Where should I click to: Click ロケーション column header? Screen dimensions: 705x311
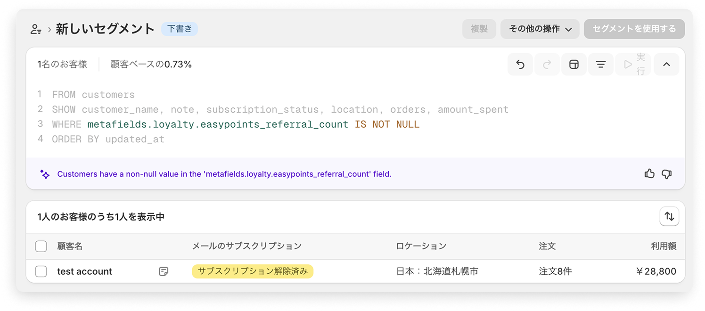pos(421,246)
